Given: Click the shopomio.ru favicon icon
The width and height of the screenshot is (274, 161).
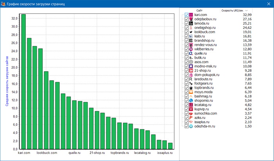Looking at the screenshot, I should tap(191, 100).
